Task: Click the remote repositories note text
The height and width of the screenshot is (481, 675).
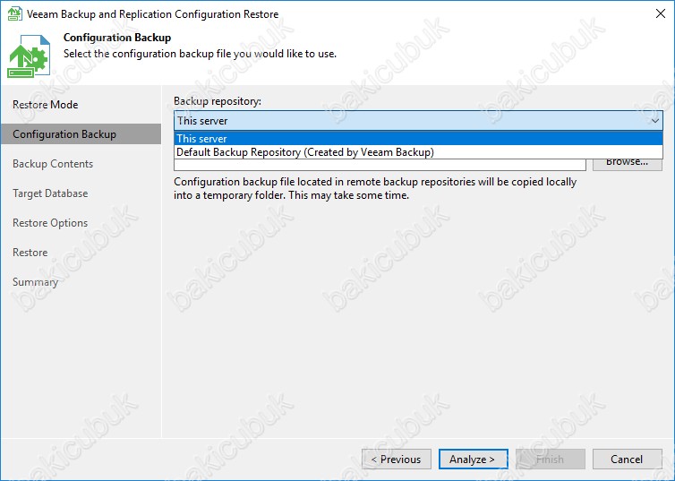Action: tap(375, 189)
